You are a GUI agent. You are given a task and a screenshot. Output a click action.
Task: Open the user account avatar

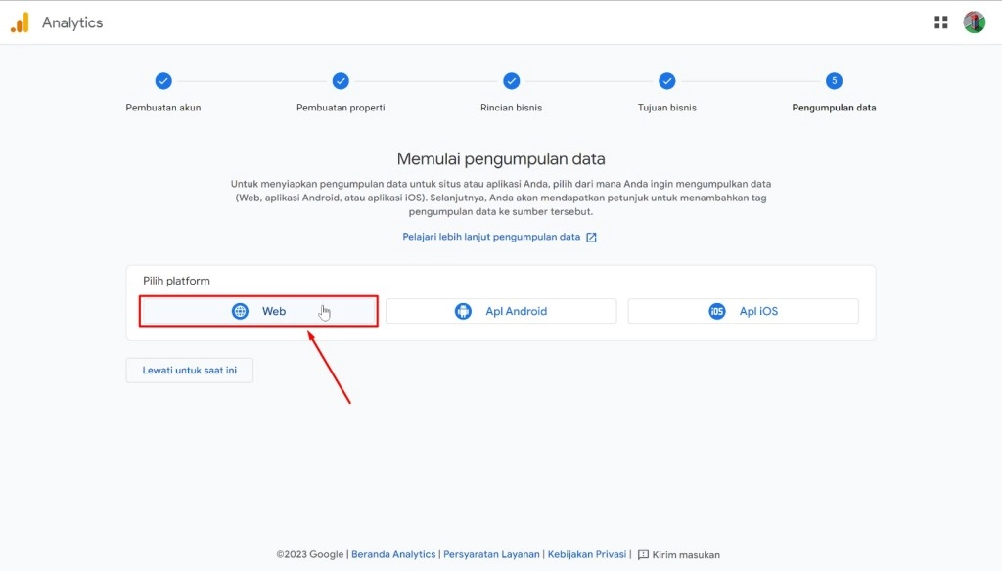[x=974, y=22]
